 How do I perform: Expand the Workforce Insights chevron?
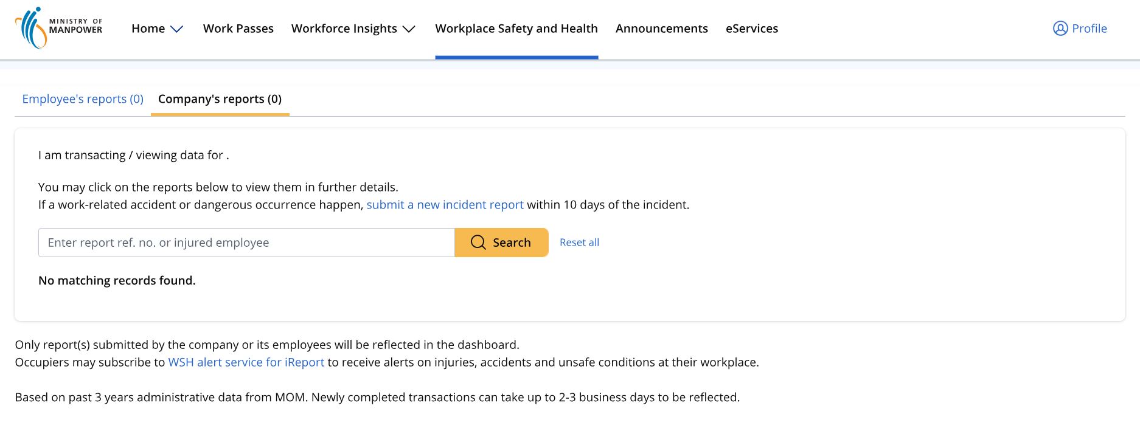pos(409,29)
